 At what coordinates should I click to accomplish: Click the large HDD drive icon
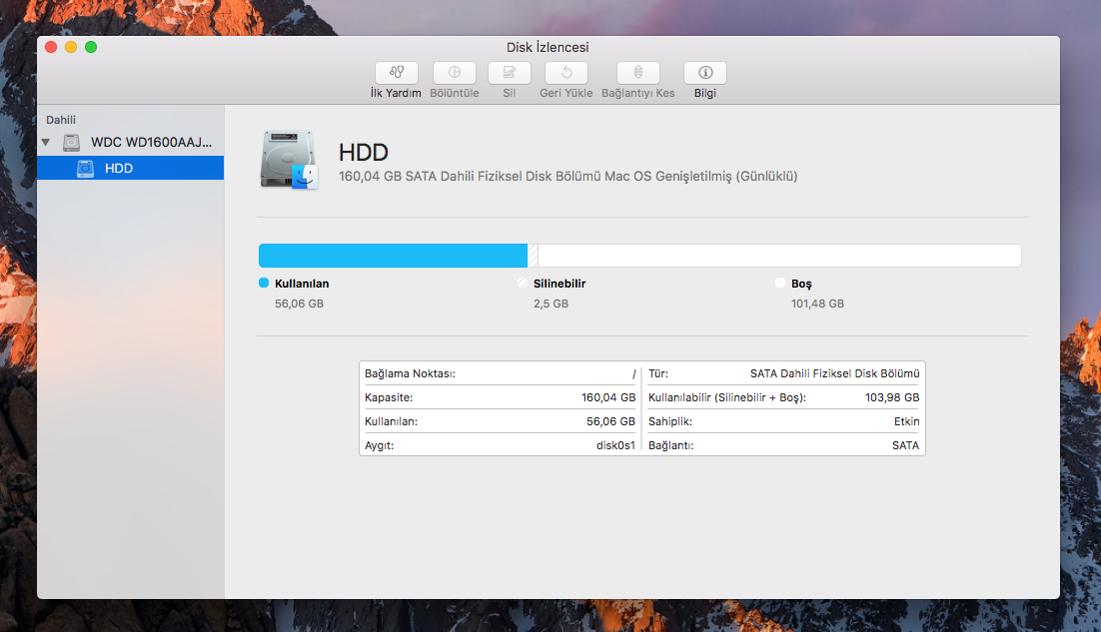click(288, 160)
